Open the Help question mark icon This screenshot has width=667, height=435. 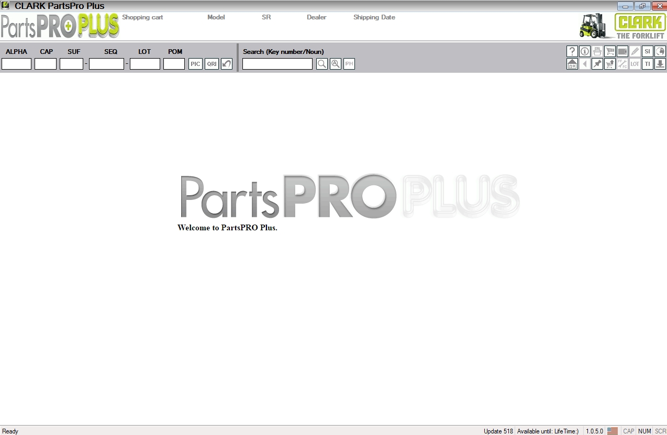(572, 51)
